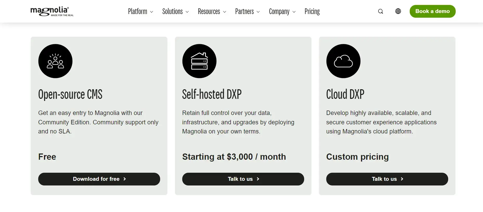The image size is (483, 212).
Task: Click the Cloud DXP cloud icon
Action: pos(343,61)
